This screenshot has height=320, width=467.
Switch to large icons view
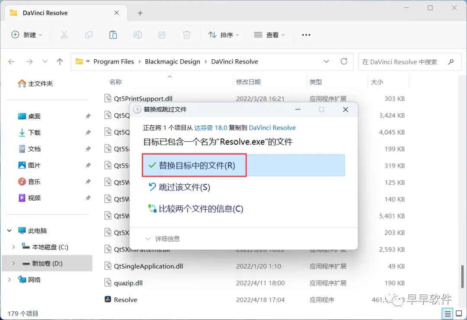point(459,314)
